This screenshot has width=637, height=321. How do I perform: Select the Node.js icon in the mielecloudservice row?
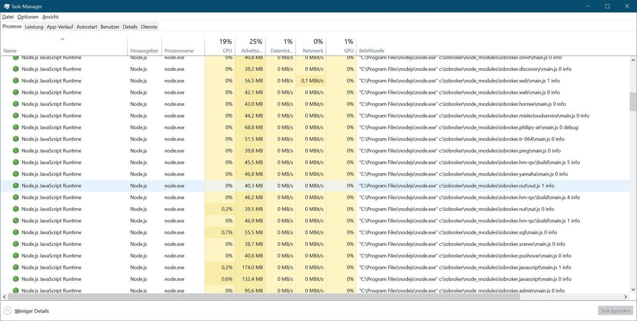(16, 115)
